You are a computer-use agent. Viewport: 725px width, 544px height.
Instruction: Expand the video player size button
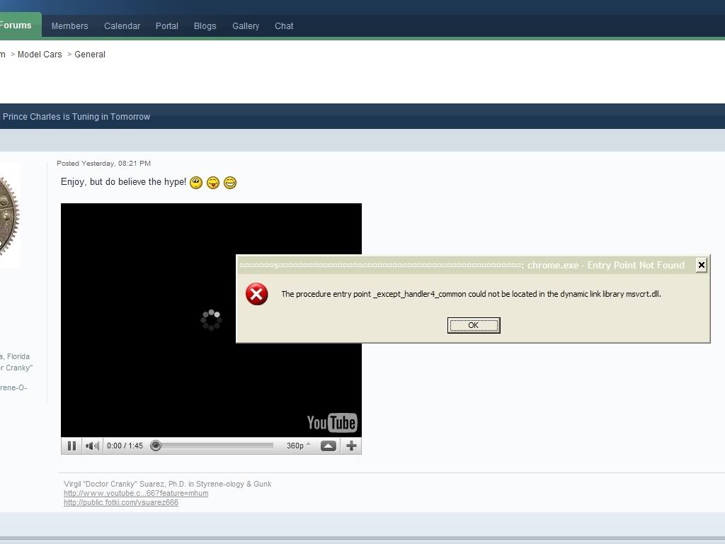click(329, 446)
